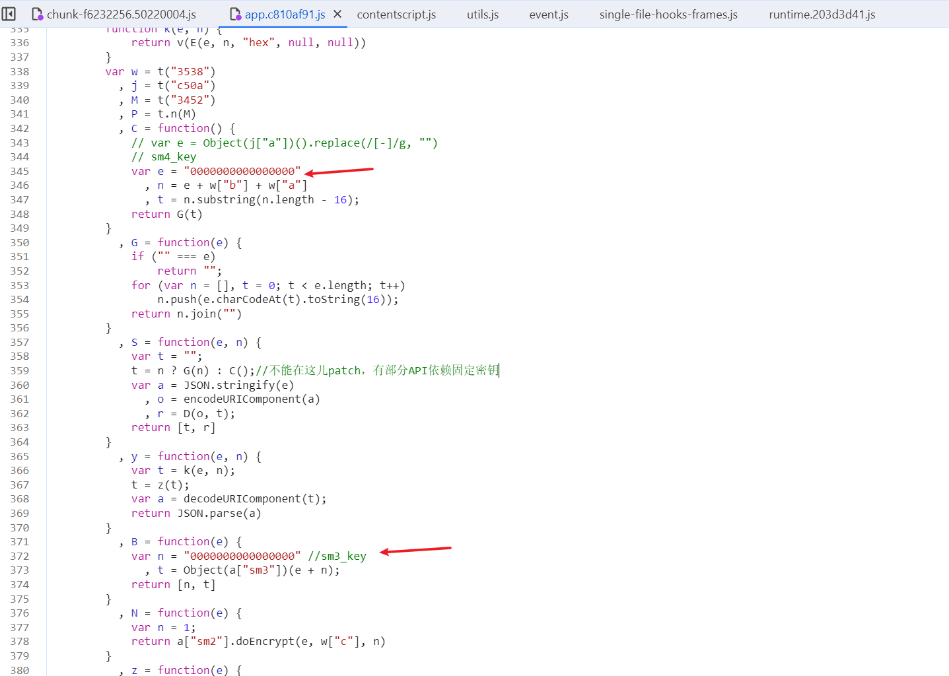Select the single-file-hooks-frames.js tab
The height and width of the screenshot is (676, 949).
(668, 15)
